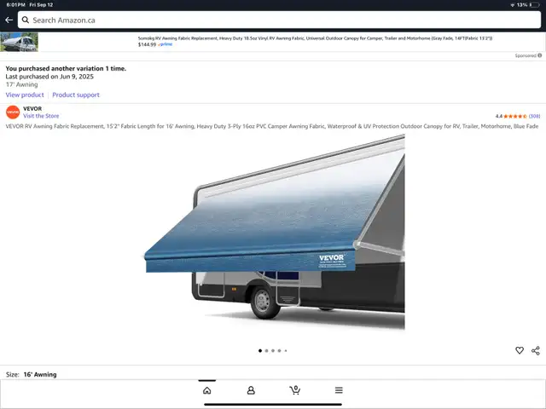The height and width of the screenshot is (409, 546).
Task: Open the (308) reviews count link
Action: [x=535, y=116]
